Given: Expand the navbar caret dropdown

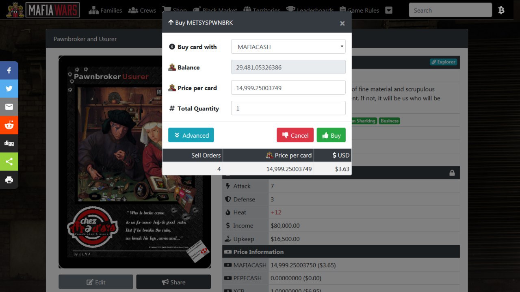Looking at the screenshot, I should [x=389, y=11].
